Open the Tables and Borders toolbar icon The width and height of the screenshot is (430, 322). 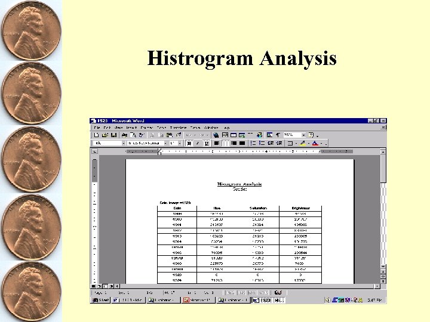click(225, 135)
